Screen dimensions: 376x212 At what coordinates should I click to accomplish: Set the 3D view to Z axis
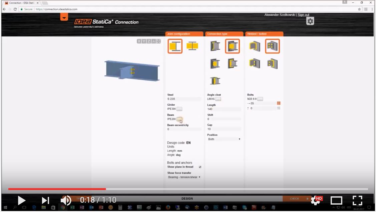(x=149, y=41)
